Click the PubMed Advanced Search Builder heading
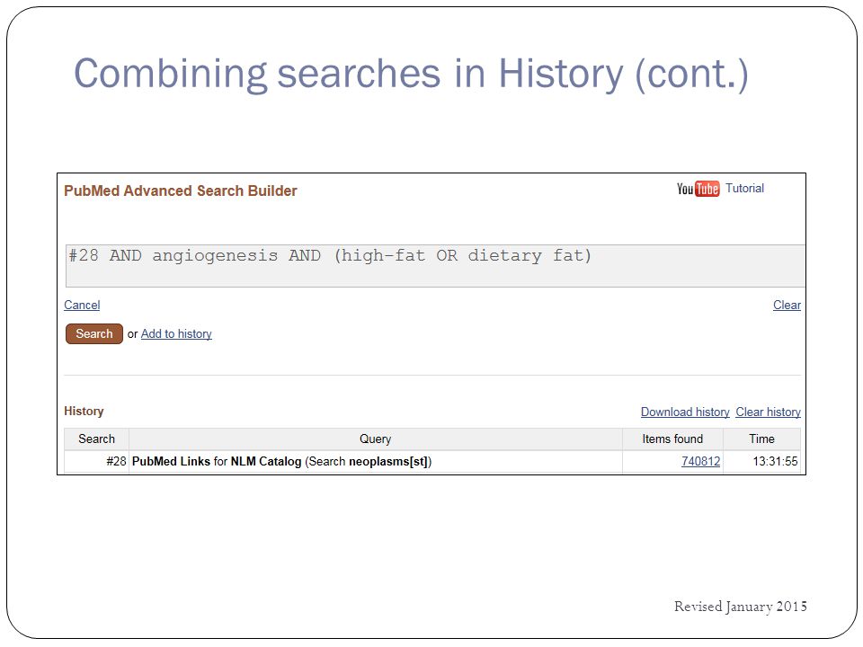The height and width of the screenshot is (647, 863). coord(181,191)
